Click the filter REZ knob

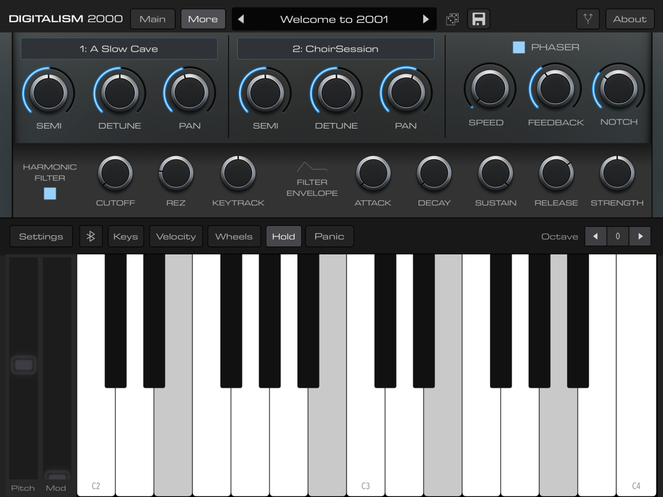[176, 173]
